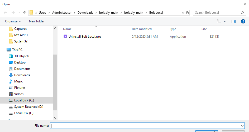
Task: Open the Organize menu
Action: pyautogui.click(x=13, y=21)
